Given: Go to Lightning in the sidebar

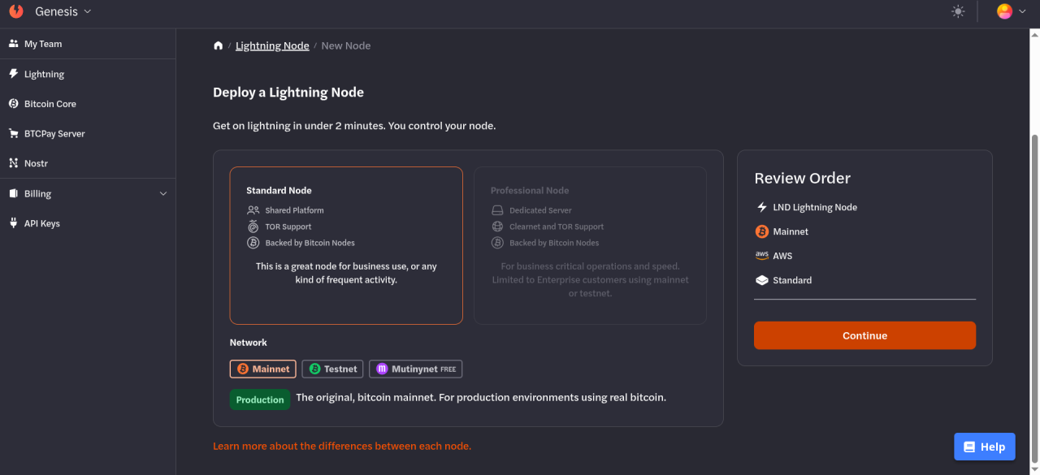Looking at the screenshot, I should coord(88,74).
